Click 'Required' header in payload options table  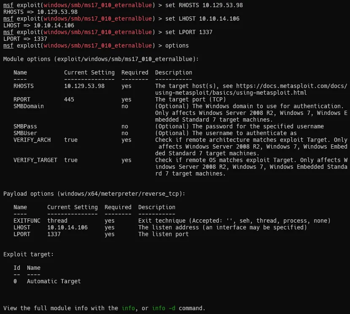(x=118, y=207)
